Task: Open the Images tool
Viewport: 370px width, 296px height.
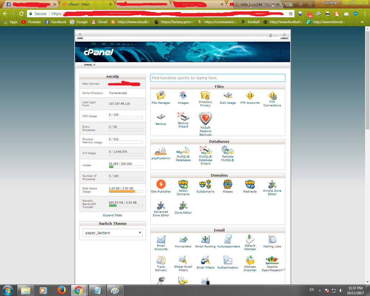Action: (x=183, y=98)
